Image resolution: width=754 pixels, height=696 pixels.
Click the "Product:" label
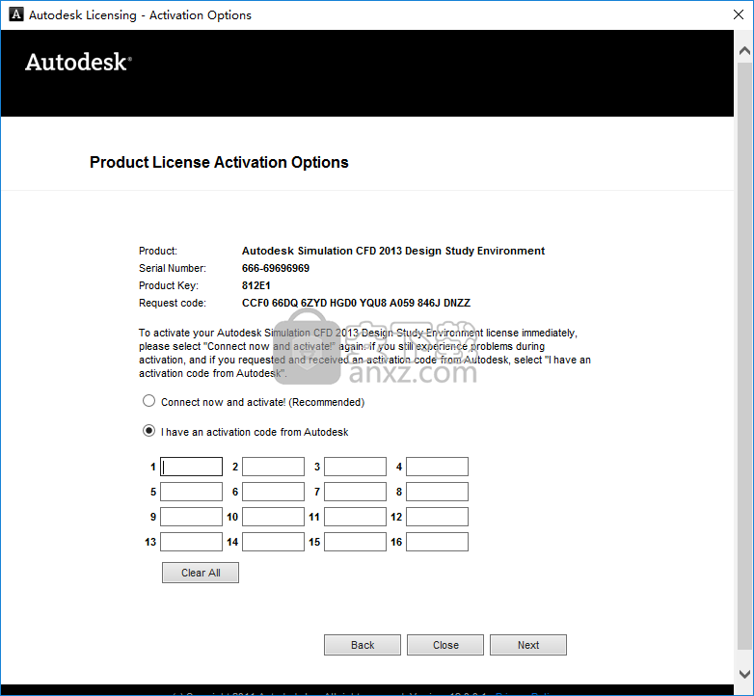[x=158, y=251]
